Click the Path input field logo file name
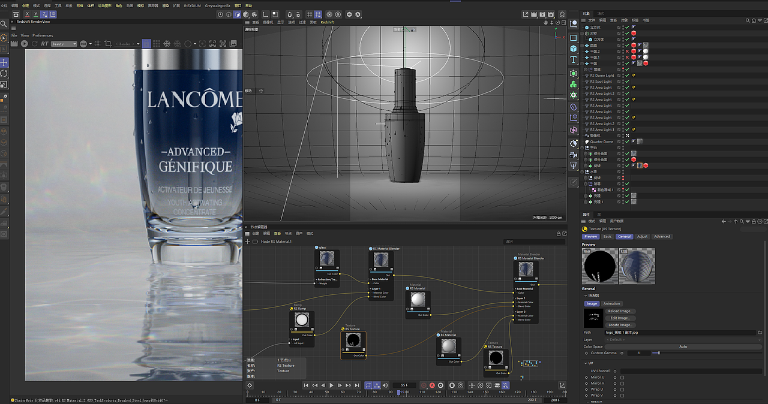Screen dimensions: 768x404 pyautogui.click(x=680, y=332)
